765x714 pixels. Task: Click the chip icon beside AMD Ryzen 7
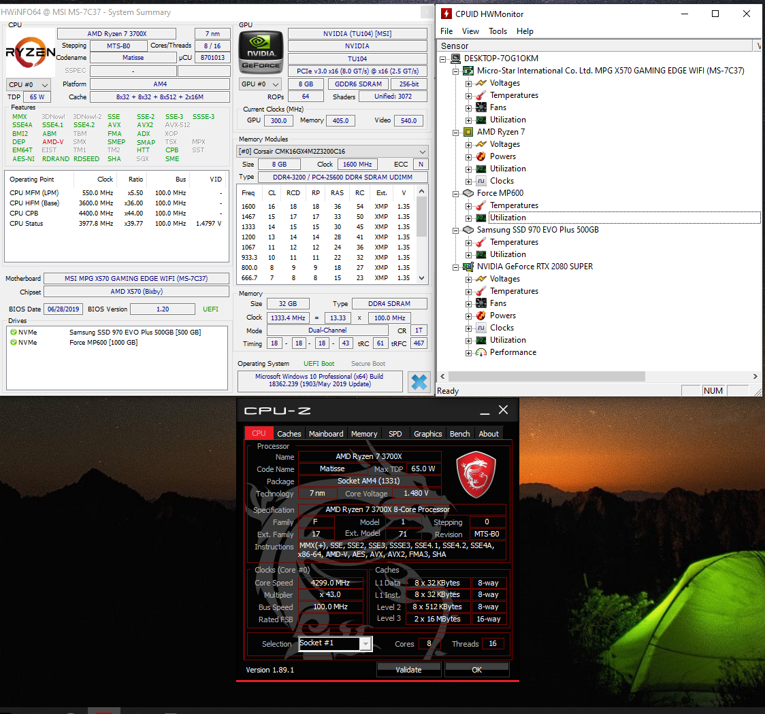click(468, 132)
